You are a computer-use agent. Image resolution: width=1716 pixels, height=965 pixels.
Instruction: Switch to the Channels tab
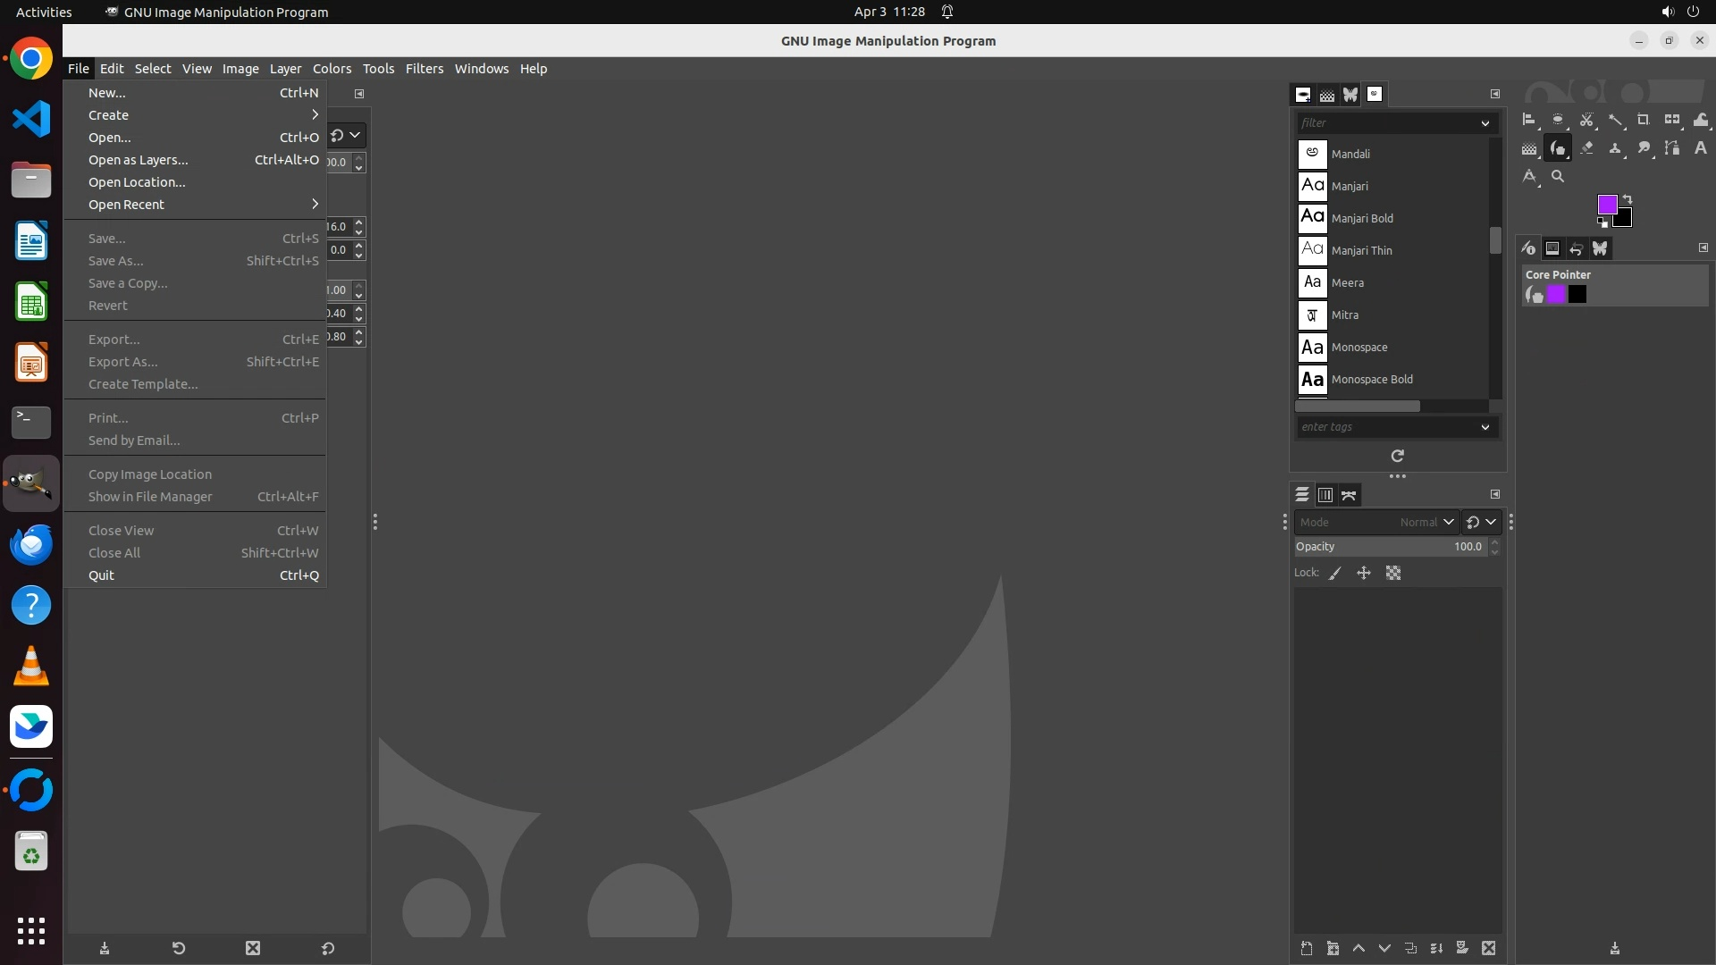[1325, 495]
